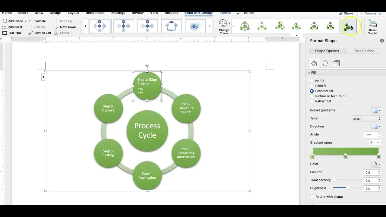Screen dimensions: 386x217
Task: Enable Rotate with shape checkbox
Action: click(312, 197)
